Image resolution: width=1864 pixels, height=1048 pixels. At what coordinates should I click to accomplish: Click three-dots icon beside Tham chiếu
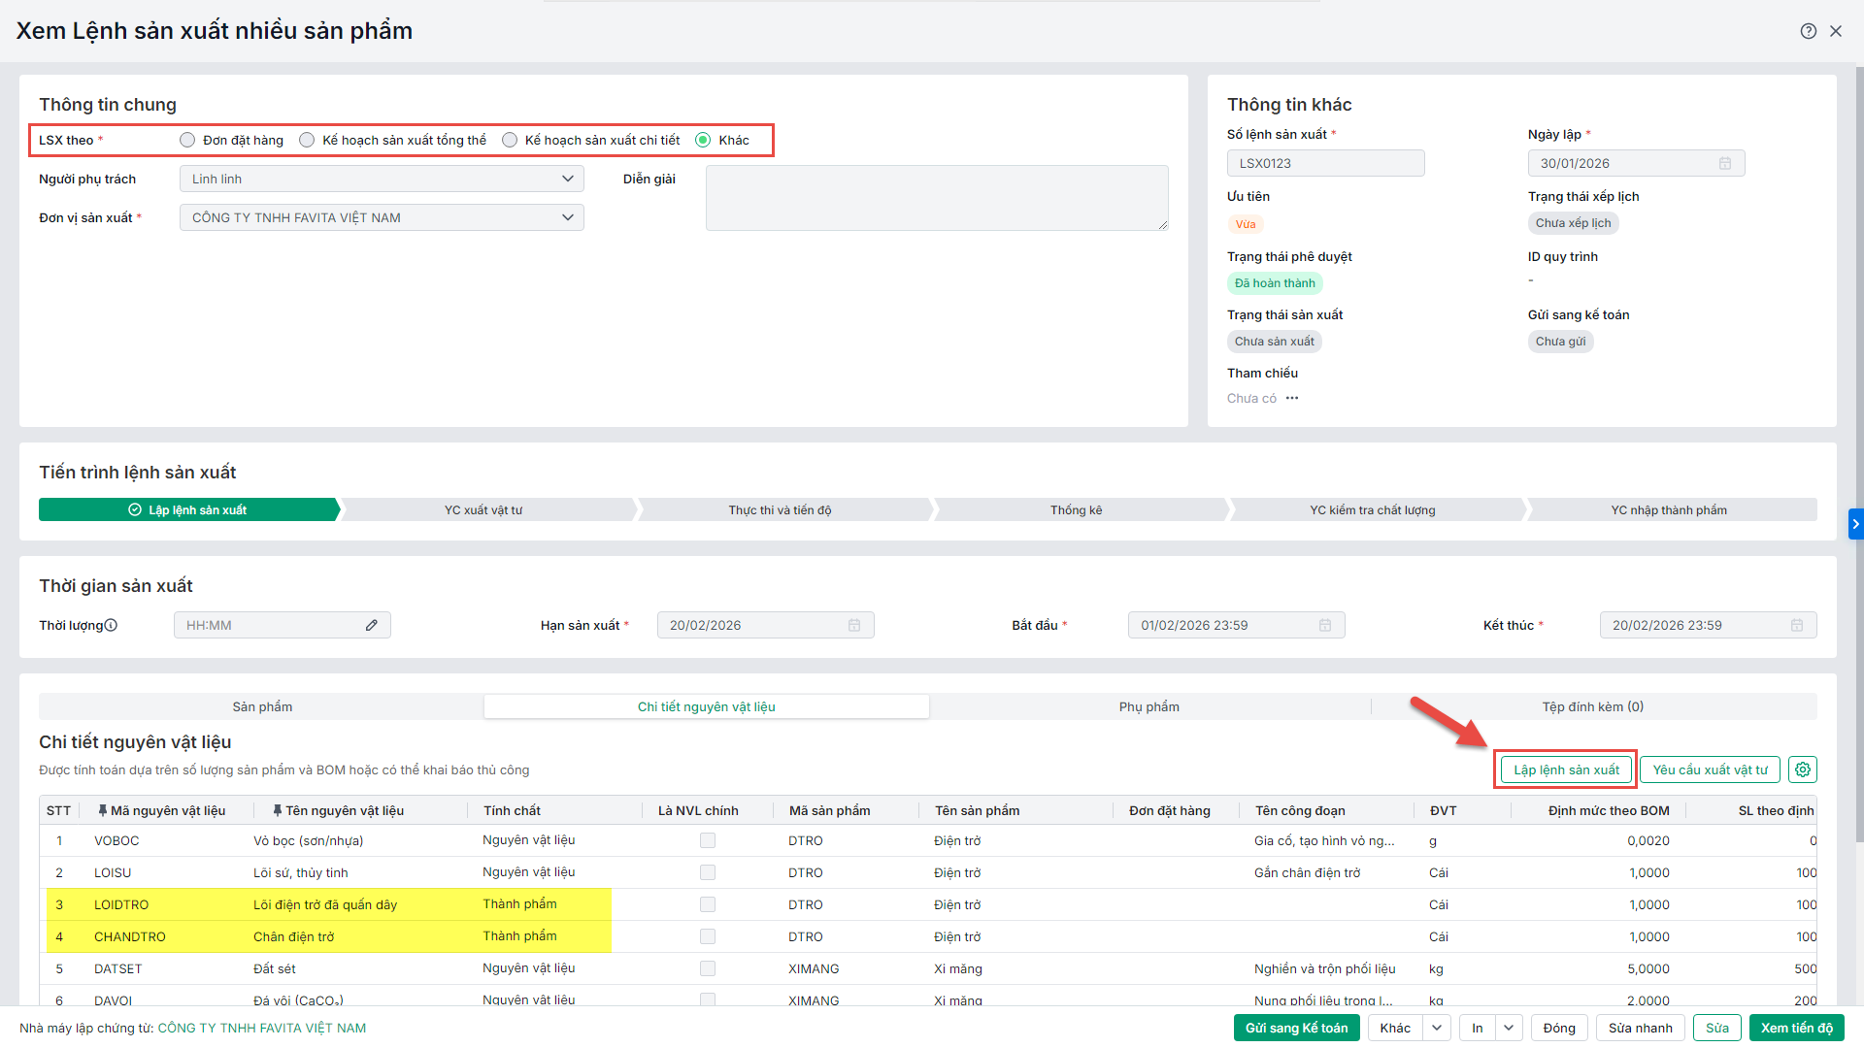(1292, 398)
